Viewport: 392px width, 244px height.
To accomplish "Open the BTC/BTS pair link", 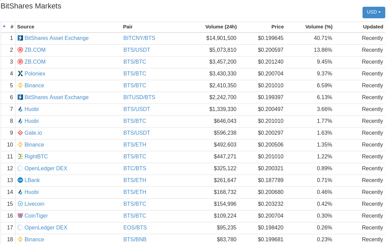I will tap(135, 168).
